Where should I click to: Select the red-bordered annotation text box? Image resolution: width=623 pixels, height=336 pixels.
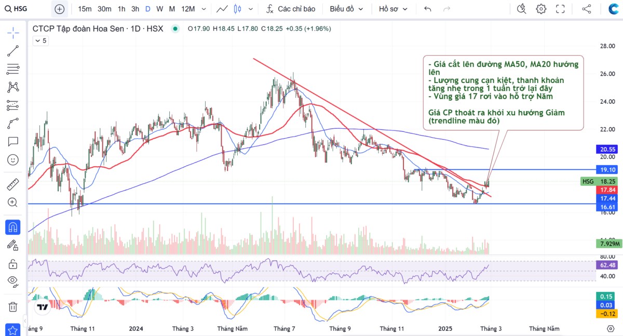[503, 93]
